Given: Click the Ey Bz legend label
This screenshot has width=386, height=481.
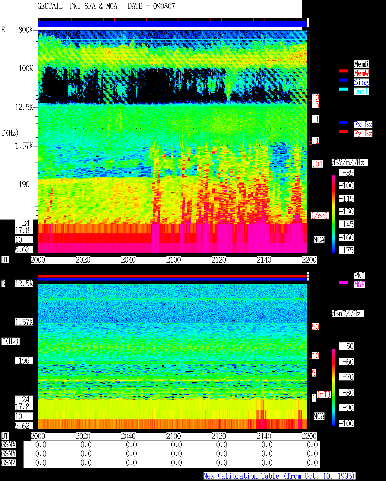Looking at the screenshot, I should 363,133.
